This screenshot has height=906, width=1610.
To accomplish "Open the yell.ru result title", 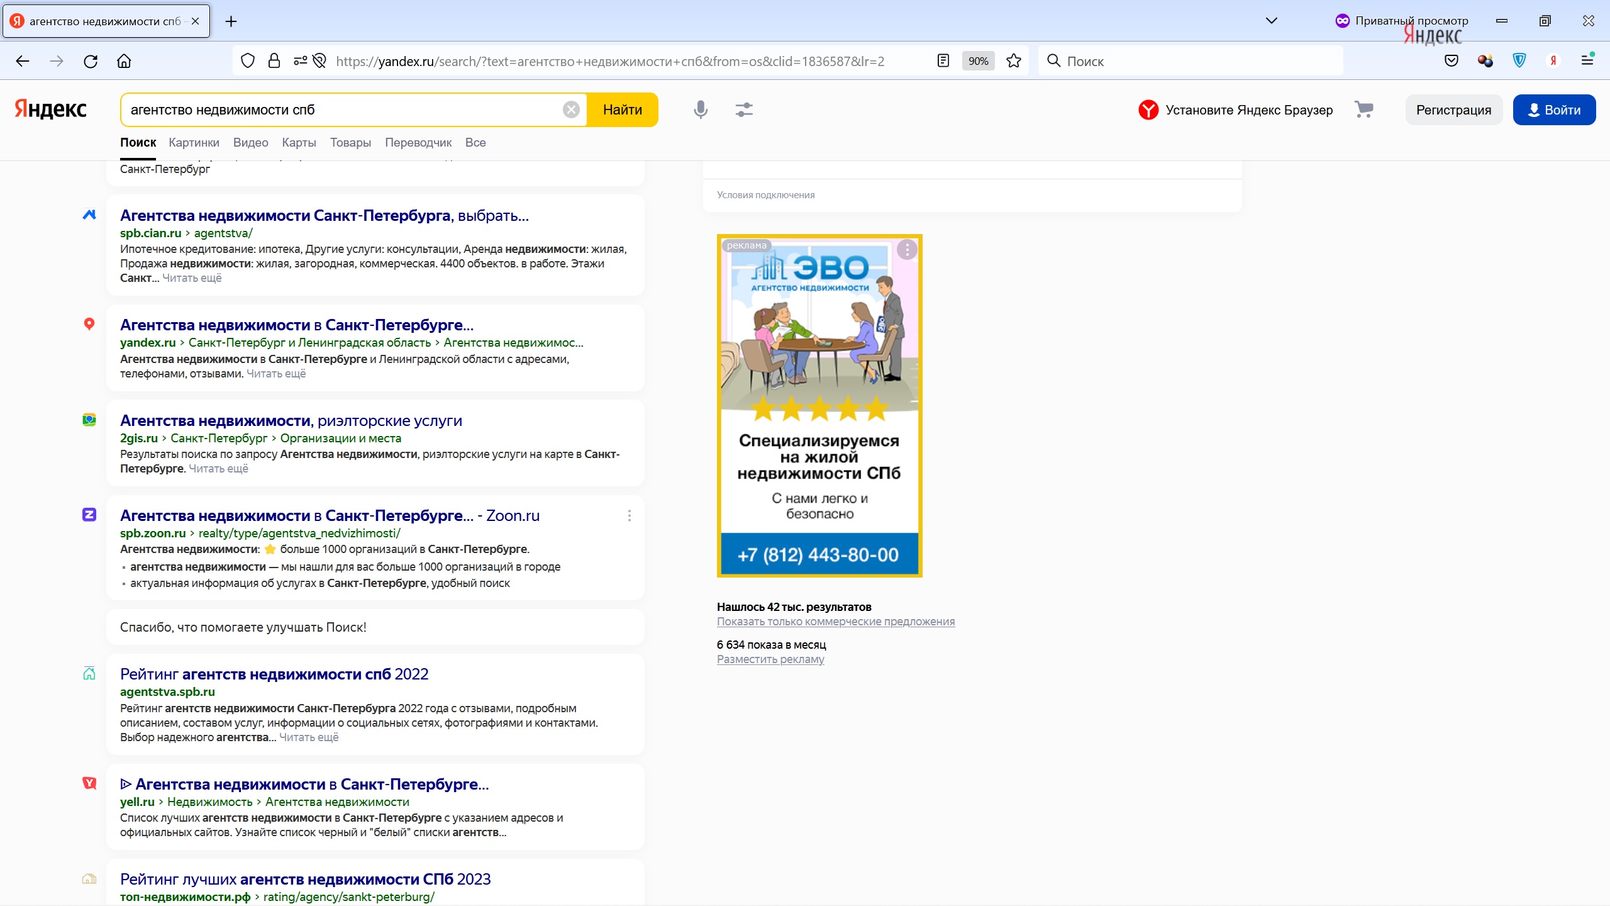I will (x=305, y=784).
